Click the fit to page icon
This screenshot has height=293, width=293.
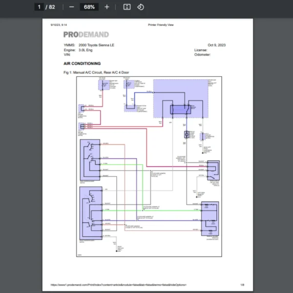(126, 7)
